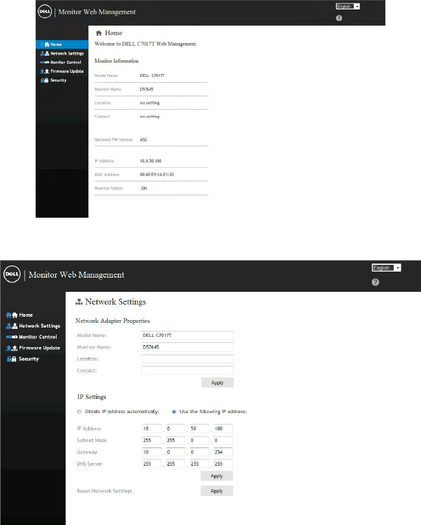Apply the IP Settings changes

click(x=217, y=476)
